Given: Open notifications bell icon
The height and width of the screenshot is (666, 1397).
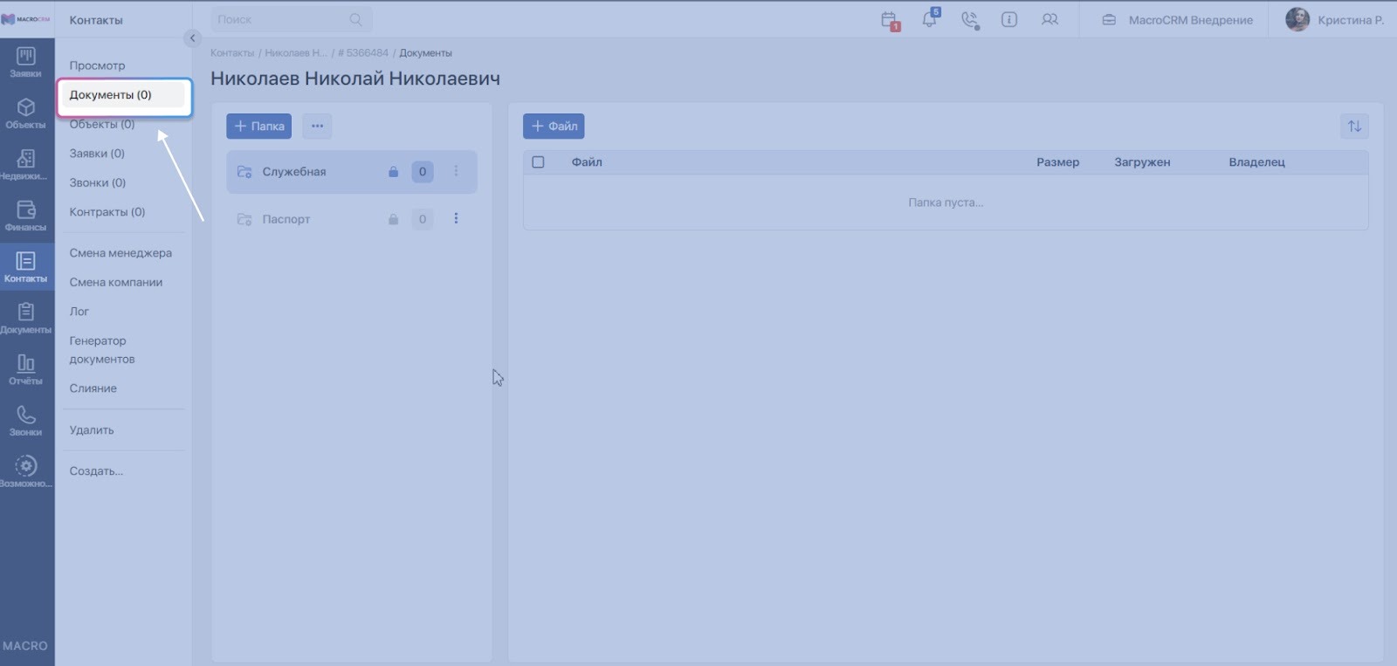Looking at the screenshot, I should click(x=929, y=19).
